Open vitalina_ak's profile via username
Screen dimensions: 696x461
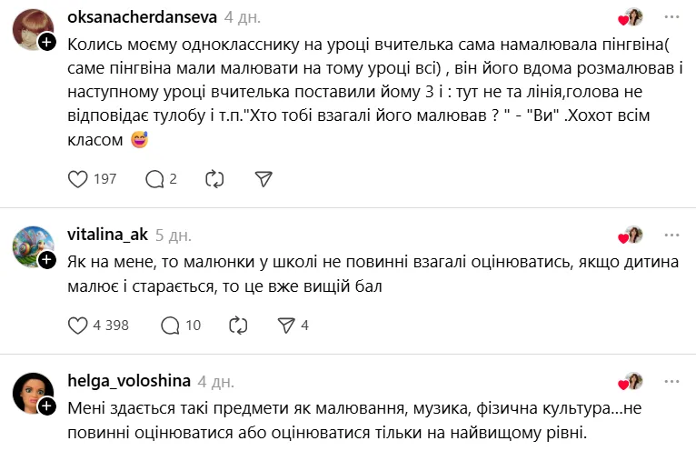pyautogui.click(x=107, y=235)
